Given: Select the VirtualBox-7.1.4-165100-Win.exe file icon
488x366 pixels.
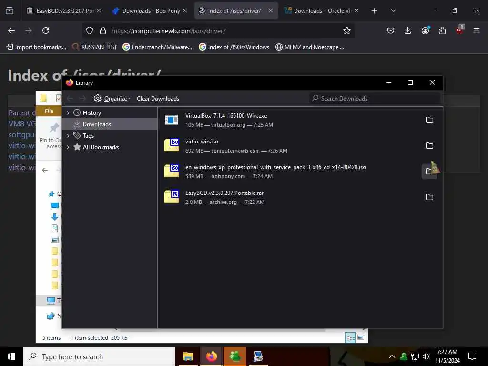Looking at the screenshot, I should (x=171, y=120).
